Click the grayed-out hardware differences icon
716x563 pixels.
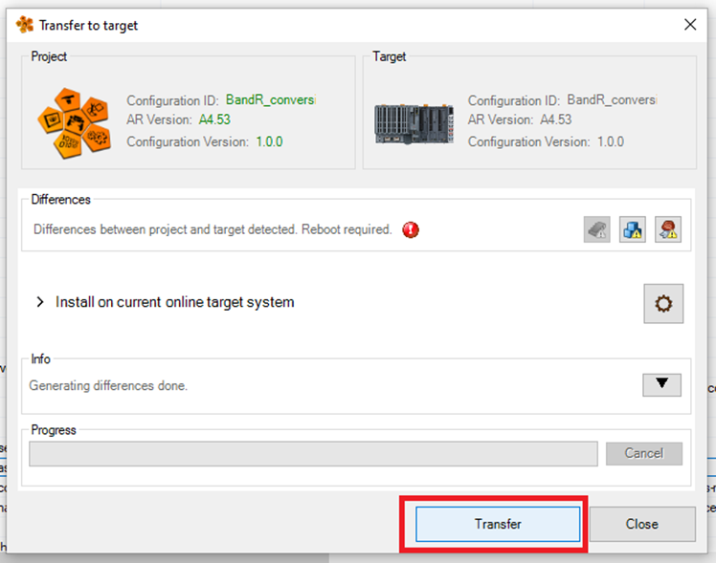point(597,229)
